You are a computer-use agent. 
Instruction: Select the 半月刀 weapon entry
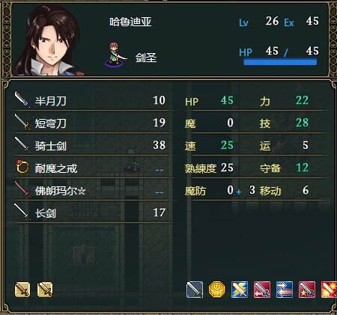tap(91, 100)
